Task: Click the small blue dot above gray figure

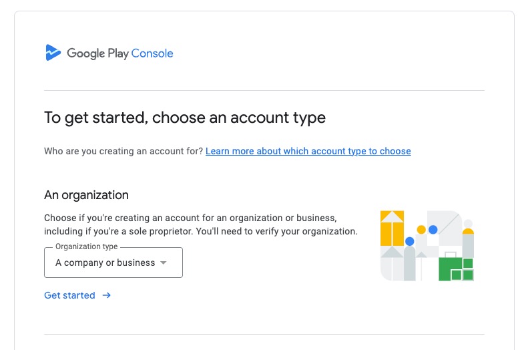Action: 410,241
